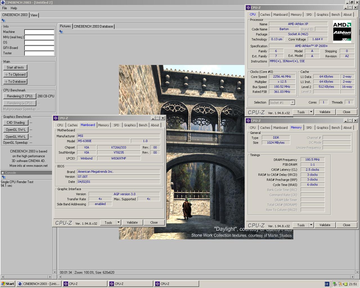
Task: Click the Tester input field
Action: tap(39, 53)
